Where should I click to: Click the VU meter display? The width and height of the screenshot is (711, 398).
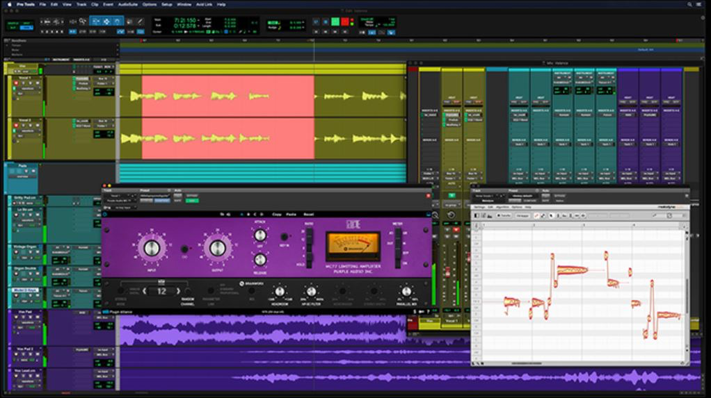352,245
